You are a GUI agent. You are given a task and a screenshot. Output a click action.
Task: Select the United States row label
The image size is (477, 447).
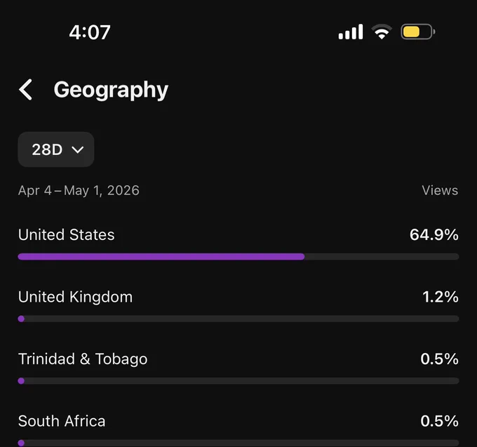click(67, 234)
